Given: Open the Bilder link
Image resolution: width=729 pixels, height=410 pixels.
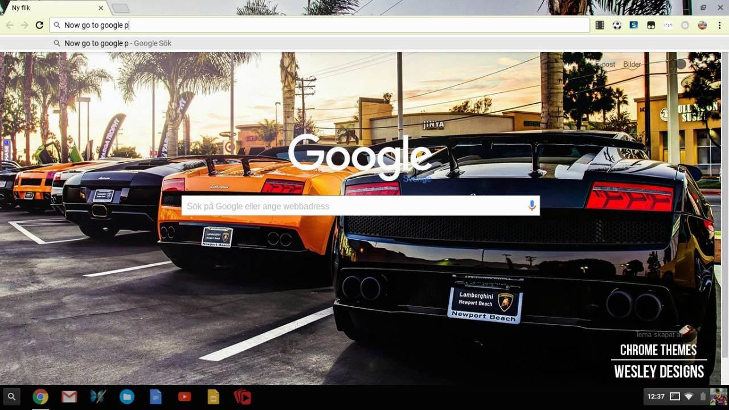Looking at the screenshot, I should [x=632, y=64].
